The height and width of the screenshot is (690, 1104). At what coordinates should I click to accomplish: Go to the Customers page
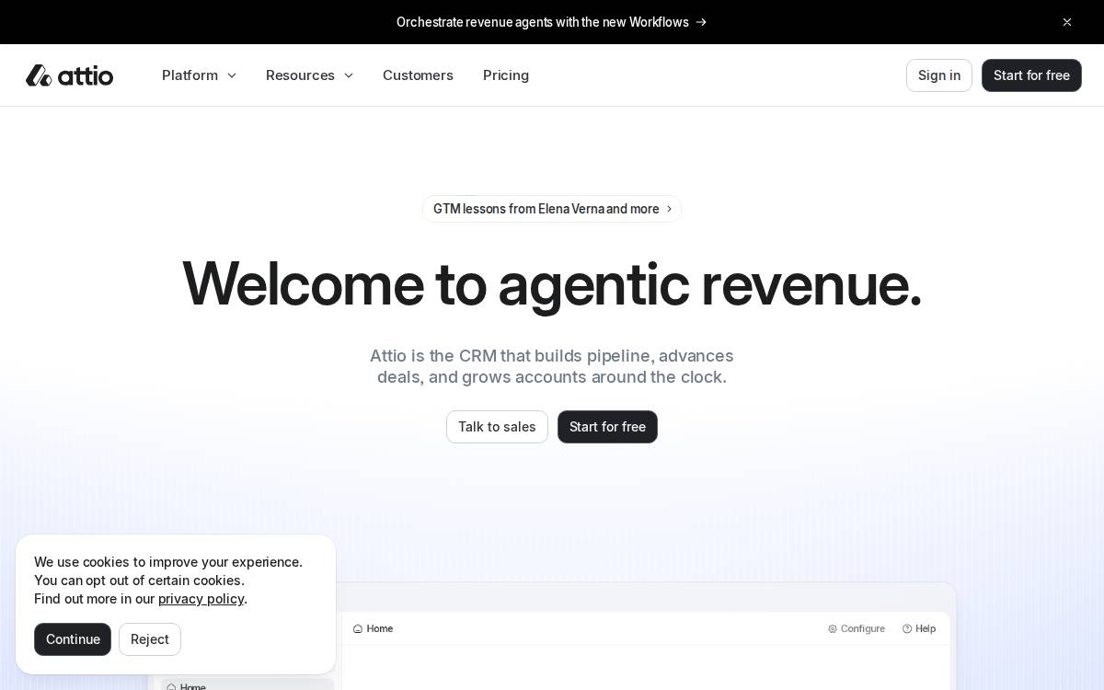(418, 75)
